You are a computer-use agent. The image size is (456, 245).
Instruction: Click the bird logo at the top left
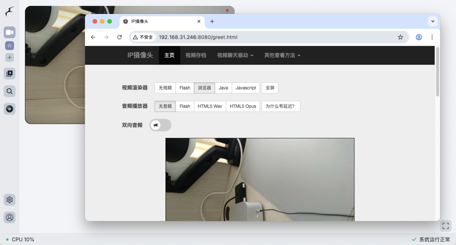pyautogui.click(x=9, y=12)
